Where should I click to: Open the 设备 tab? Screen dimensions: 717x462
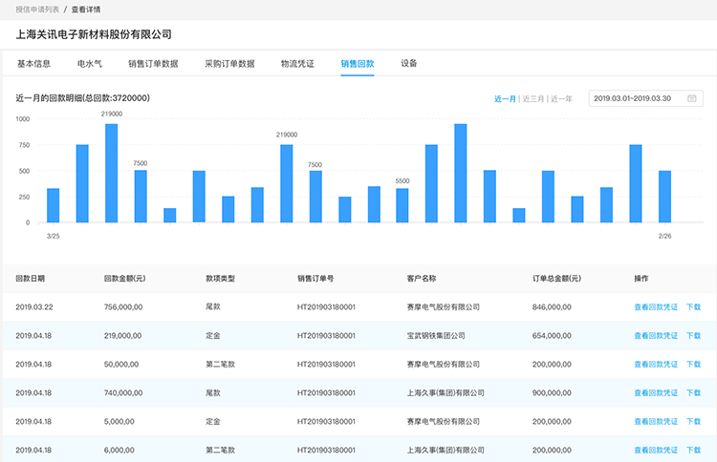coord(409,64)
